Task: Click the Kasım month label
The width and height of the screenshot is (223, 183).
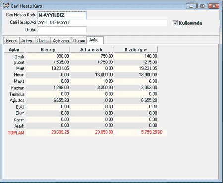Action: click(x=19, y=120)
